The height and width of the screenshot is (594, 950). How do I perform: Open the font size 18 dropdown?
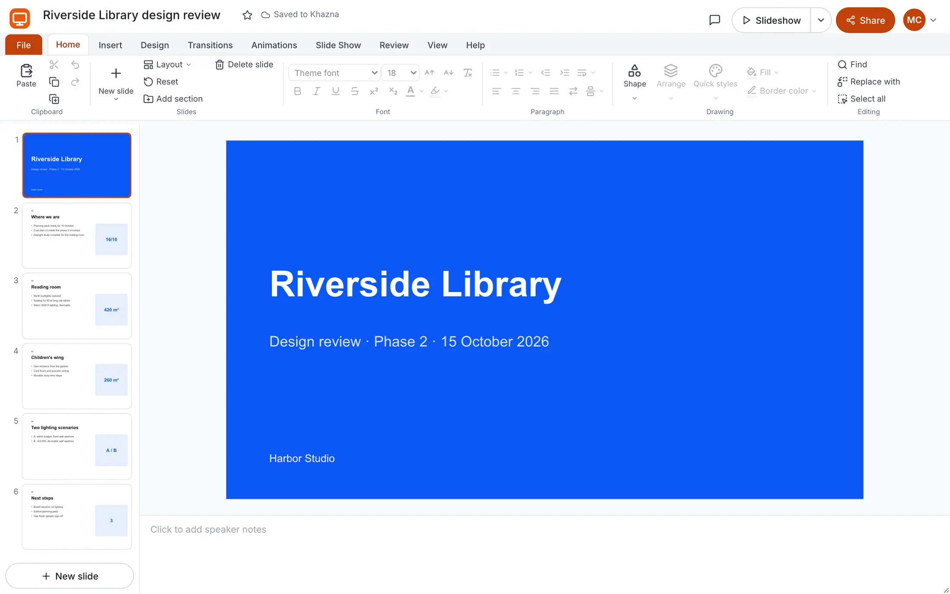(401, 73)
